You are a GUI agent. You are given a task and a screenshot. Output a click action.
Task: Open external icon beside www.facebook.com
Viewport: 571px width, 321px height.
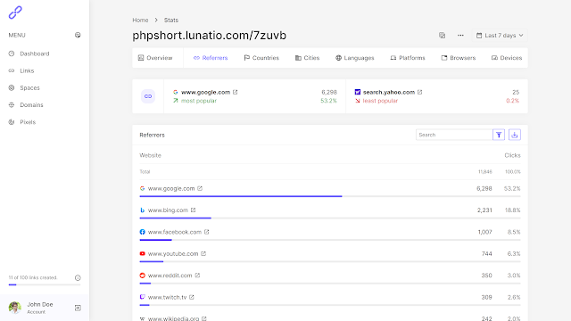coord(206,232)
